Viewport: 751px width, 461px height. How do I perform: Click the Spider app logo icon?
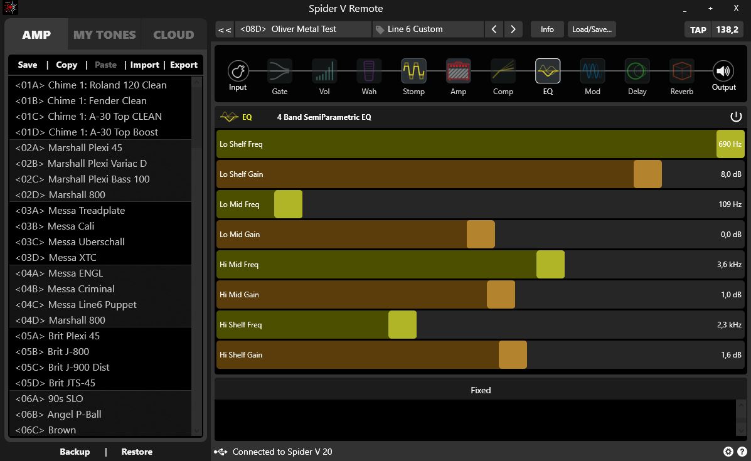[x=10, y=7]
